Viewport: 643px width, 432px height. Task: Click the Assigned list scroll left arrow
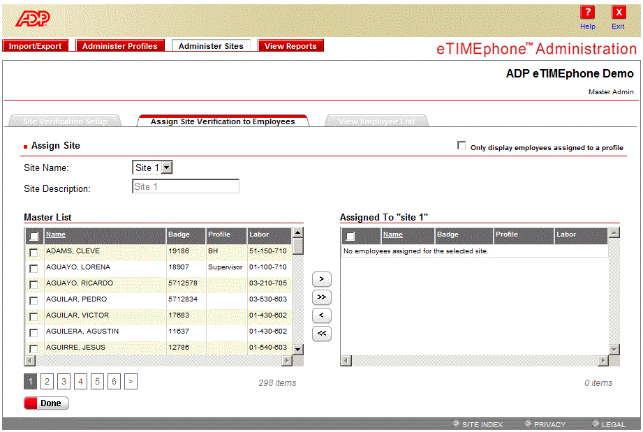tap(346, 361)
